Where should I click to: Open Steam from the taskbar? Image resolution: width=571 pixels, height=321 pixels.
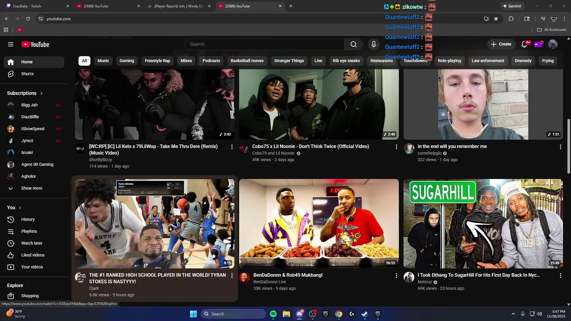[x=364, y=314]
